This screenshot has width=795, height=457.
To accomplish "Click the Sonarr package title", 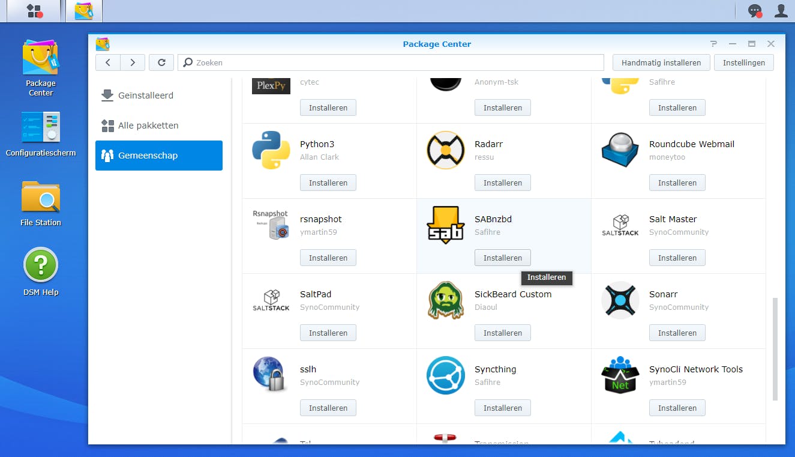I will (664, 294).
